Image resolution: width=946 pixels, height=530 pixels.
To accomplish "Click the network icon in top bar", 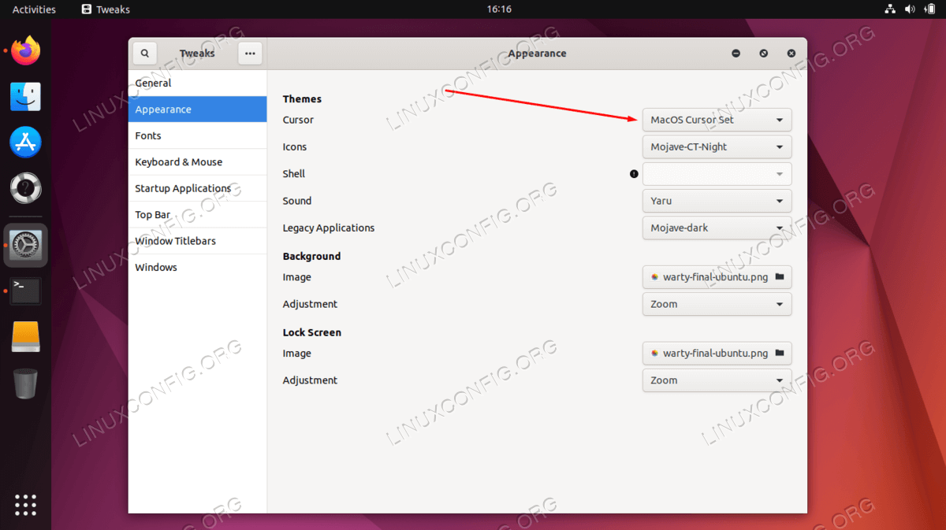I will coord(890,9).
